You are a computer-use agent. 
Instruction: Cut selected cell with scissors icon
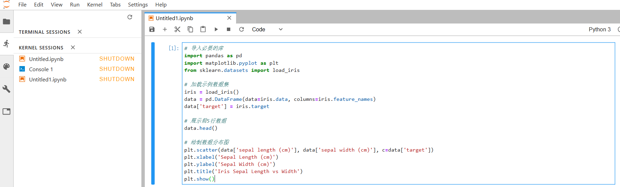coord(177,29)
